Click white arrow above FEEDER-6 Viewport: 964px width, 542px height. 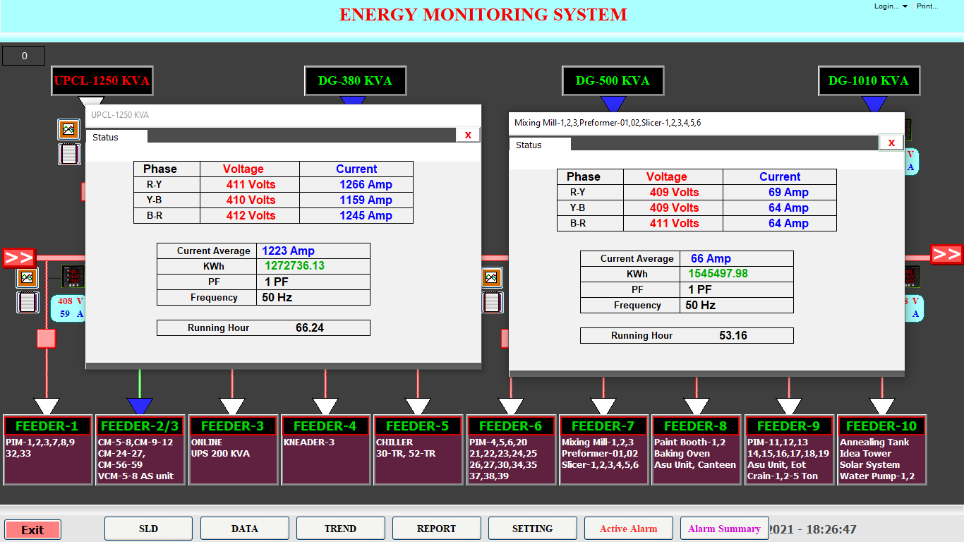coord(510,406)
